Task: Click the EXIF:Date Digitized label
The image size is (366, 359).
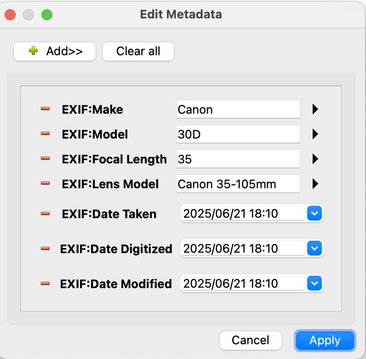Action: tap(116, 249)
